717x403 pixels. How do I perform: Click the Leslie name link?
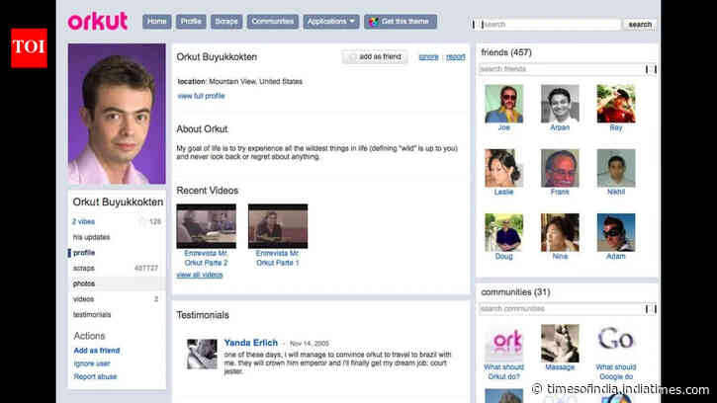(504, 193)
